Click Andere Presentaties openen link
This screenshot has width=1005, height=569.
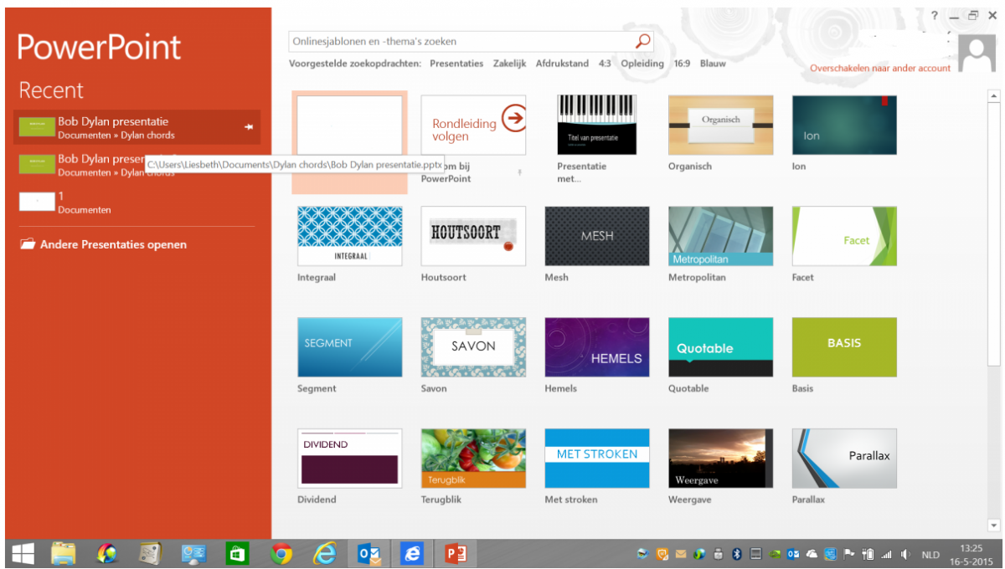[113, 244]
